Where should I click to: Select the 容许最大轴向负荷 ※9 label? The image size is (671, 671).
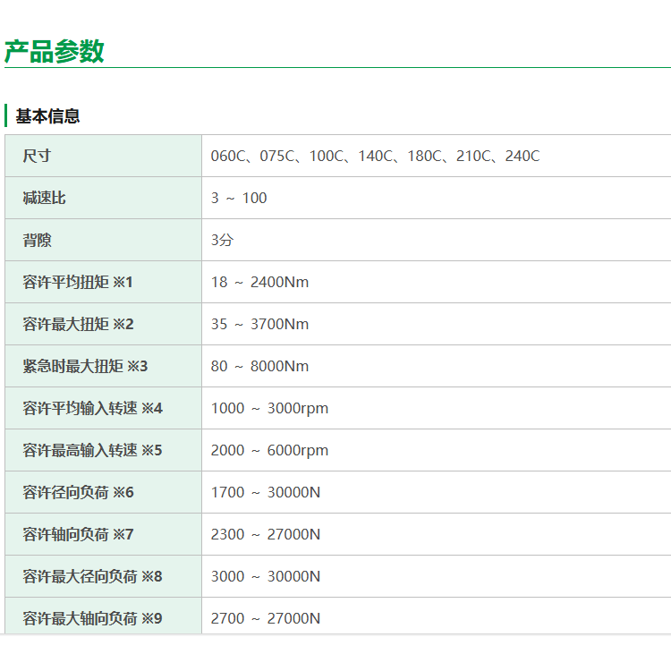coord(92,618)
